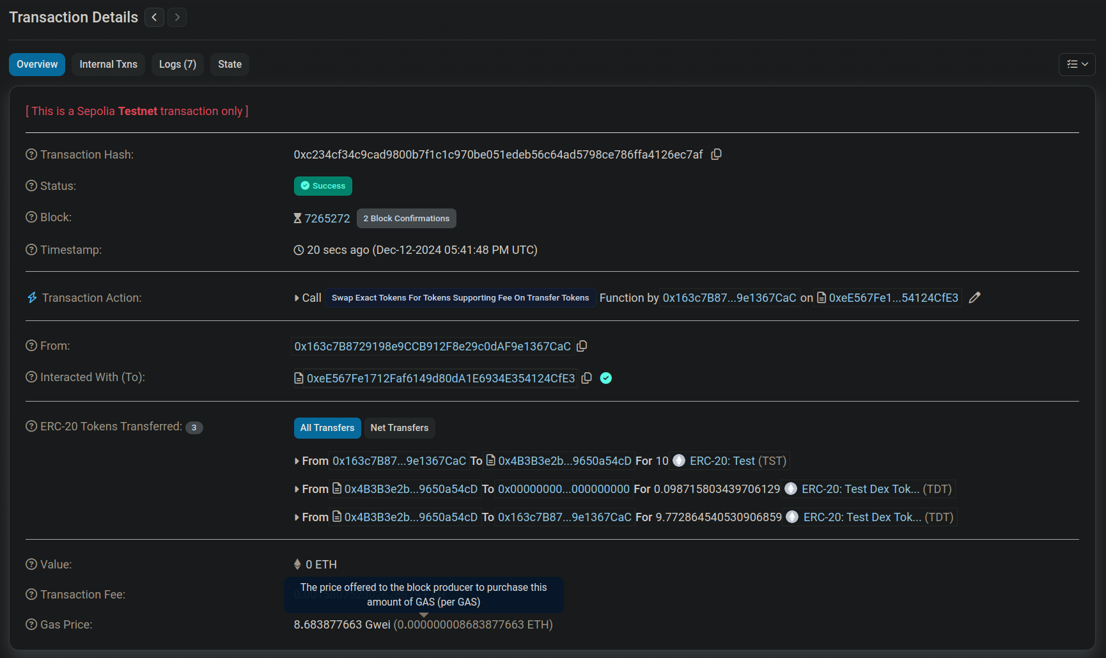
Task: Click the TST token logo icon
Action: click(679, 460)
